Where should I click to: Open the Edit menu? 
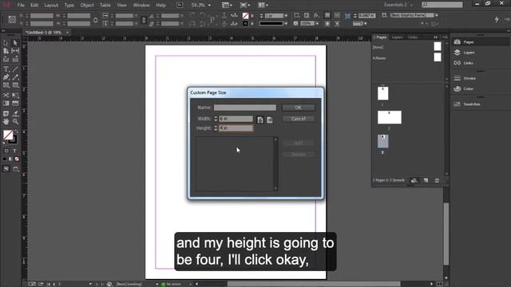pos(34,6)
